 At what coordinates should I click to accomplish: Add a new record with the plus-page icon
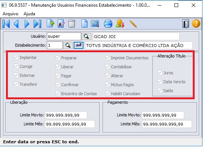click(x=51, y=24)
